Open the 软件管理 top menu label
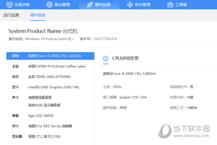The width and height of the screenshot is (217, 145). point(143,5)
